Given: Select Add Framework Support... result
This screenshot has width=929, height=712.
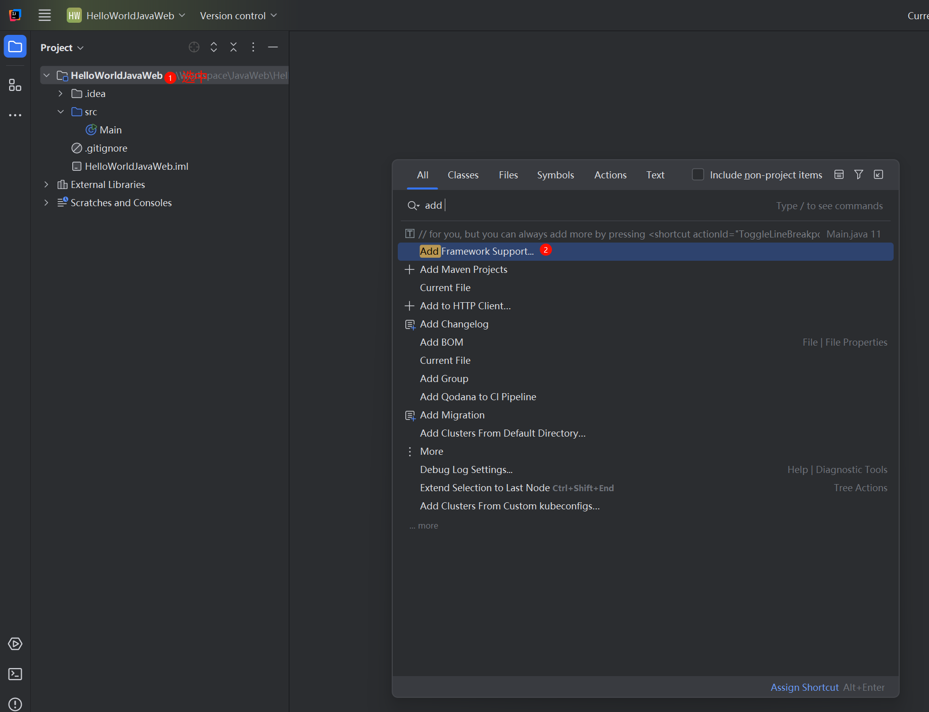Looking at the screenshot, I should click(x=645, y=251).
